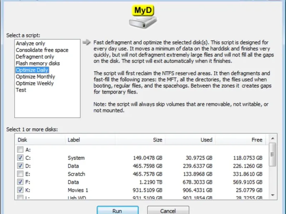The width and height of the screenshot is (286, 214).
Task: Uncheck the F: Data disk checkbox
Action: (20, 182)
